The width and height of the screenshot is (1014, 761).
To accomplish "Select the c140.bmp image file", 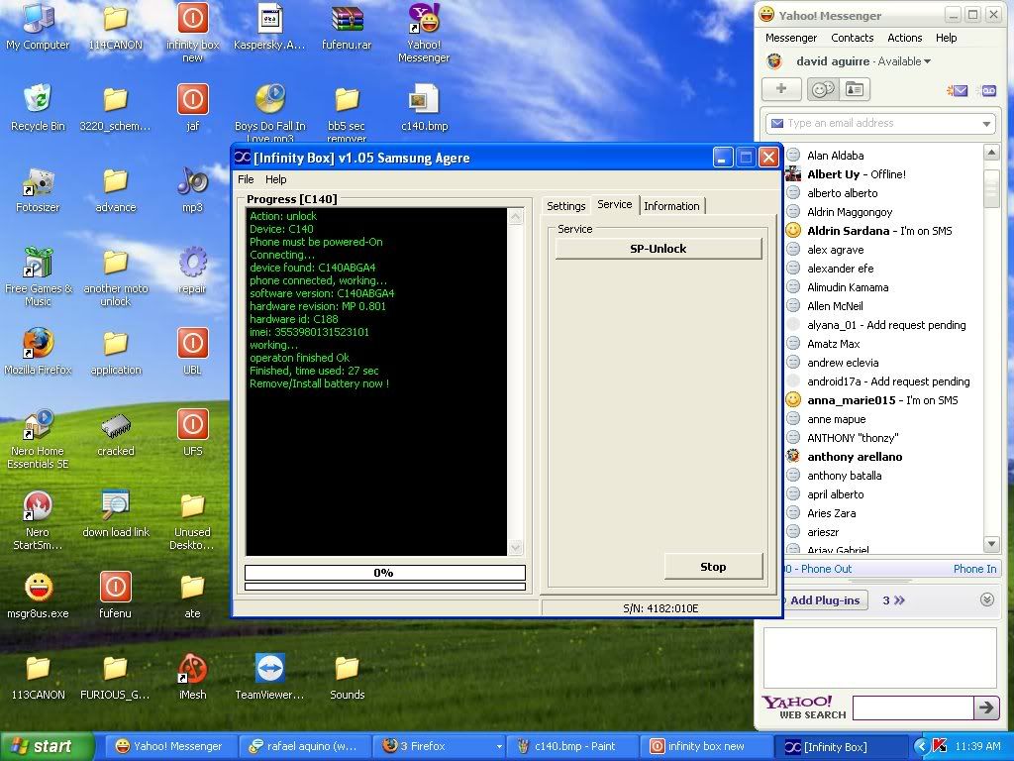I will click(x=424, y=107).
